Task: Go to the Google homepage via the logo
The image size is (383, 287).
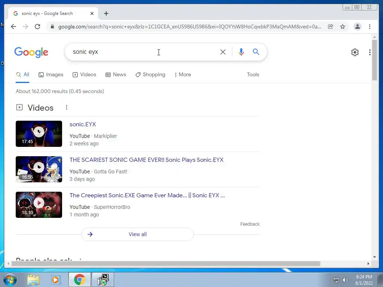Action: pyautogui.click(x=31, y=52)
